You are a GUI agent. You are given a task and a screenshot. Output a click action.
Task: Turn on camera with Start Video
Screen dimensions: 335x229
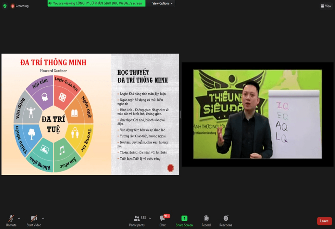point(33,221)
